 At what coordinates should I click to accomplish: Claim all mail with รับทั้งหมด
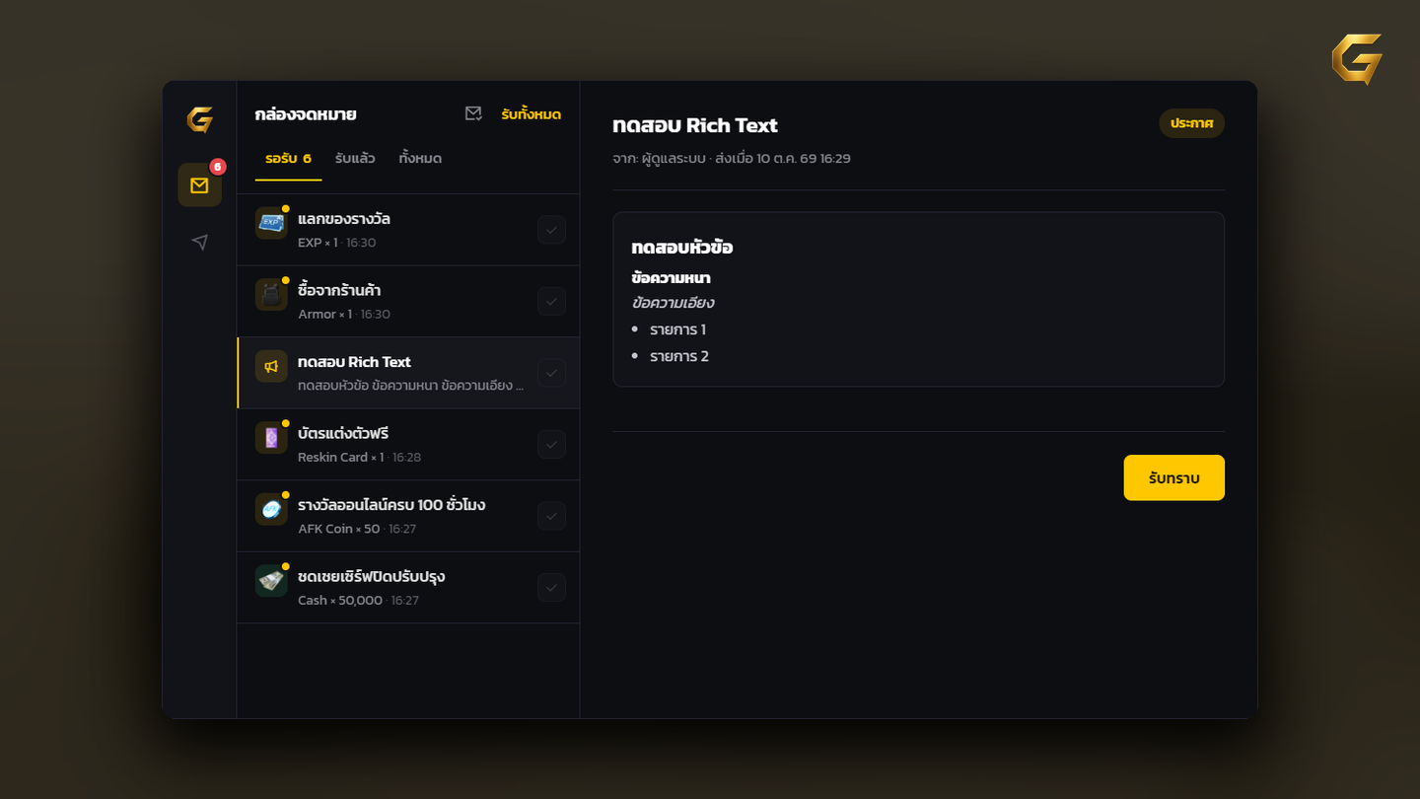tap(531, 114)
